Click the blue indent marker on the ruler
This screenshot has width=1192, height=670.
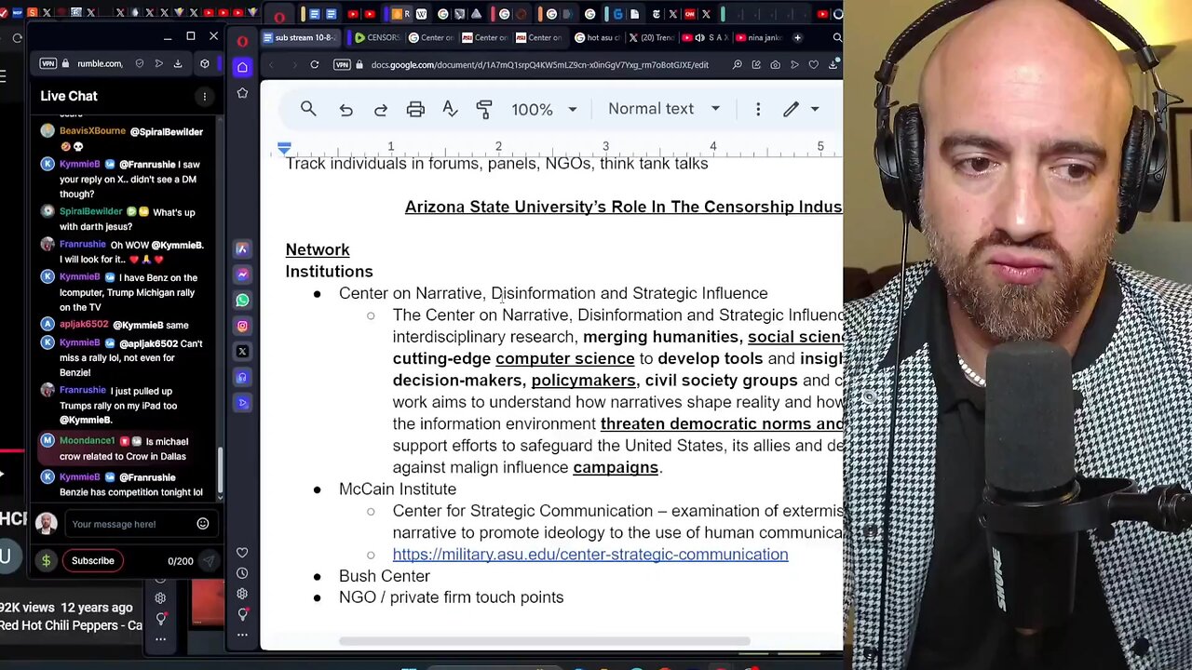pyautogui.click(x=284, y=148)
